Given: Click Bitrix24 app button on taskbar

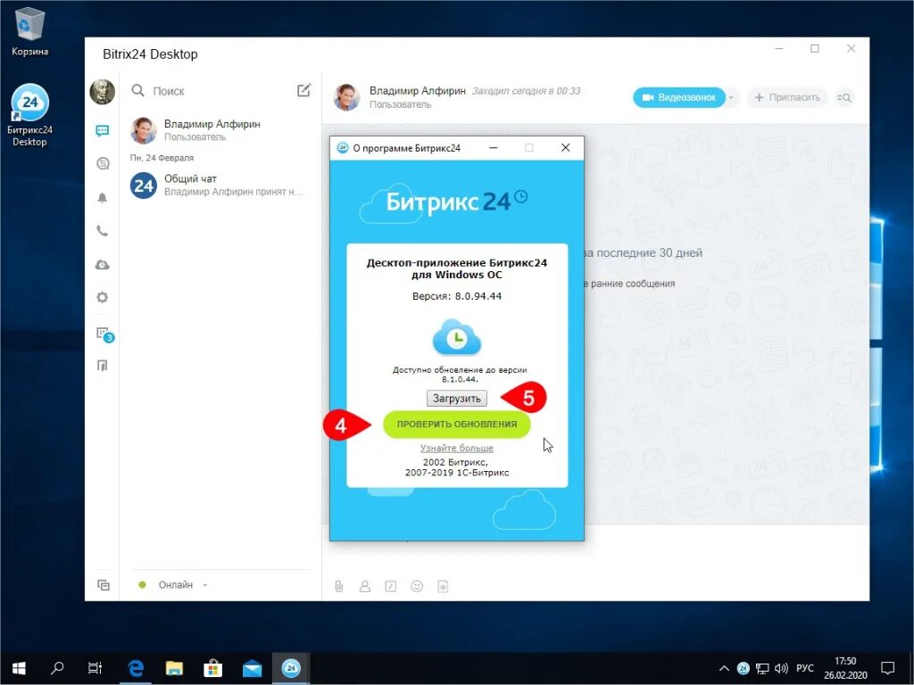Looking at the screenshot, I should [290, 668].
